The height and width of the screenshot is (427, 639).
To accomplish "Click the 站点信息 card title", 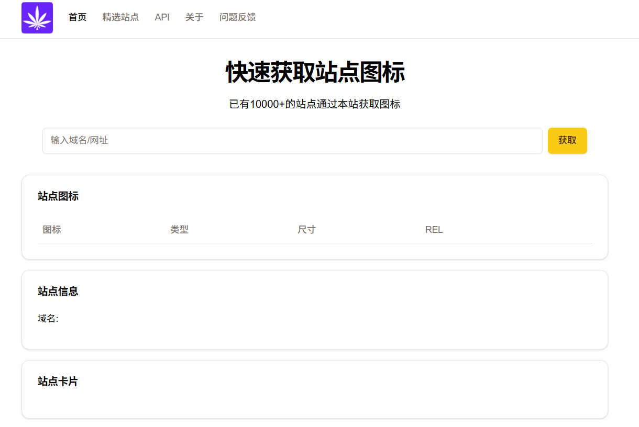I will (x=58, y=291).
